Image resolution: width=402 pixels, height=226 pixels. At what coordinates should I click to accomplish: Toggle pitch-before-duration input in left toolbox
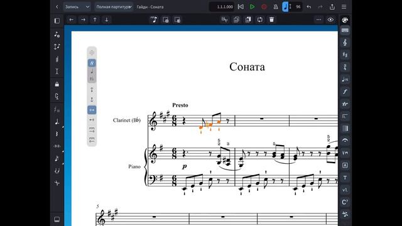(x=57, y=46)
